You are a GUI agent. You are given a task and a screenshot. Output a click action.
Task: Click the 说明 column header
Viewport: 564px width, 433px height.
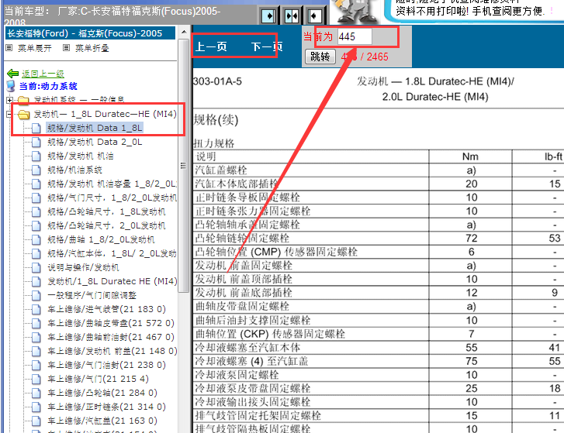point(311,156)
